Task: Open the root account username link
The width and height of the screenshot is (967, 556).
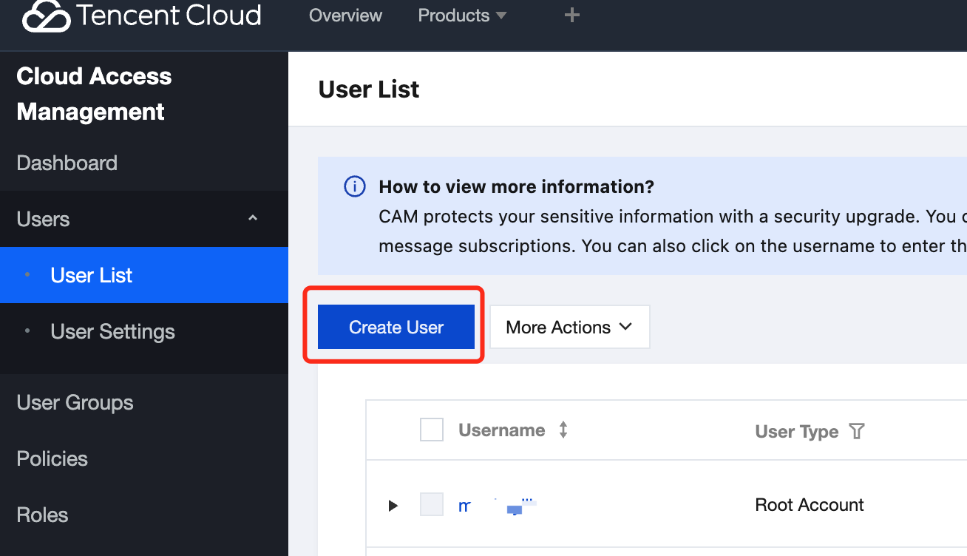Action: pos(497,506)
